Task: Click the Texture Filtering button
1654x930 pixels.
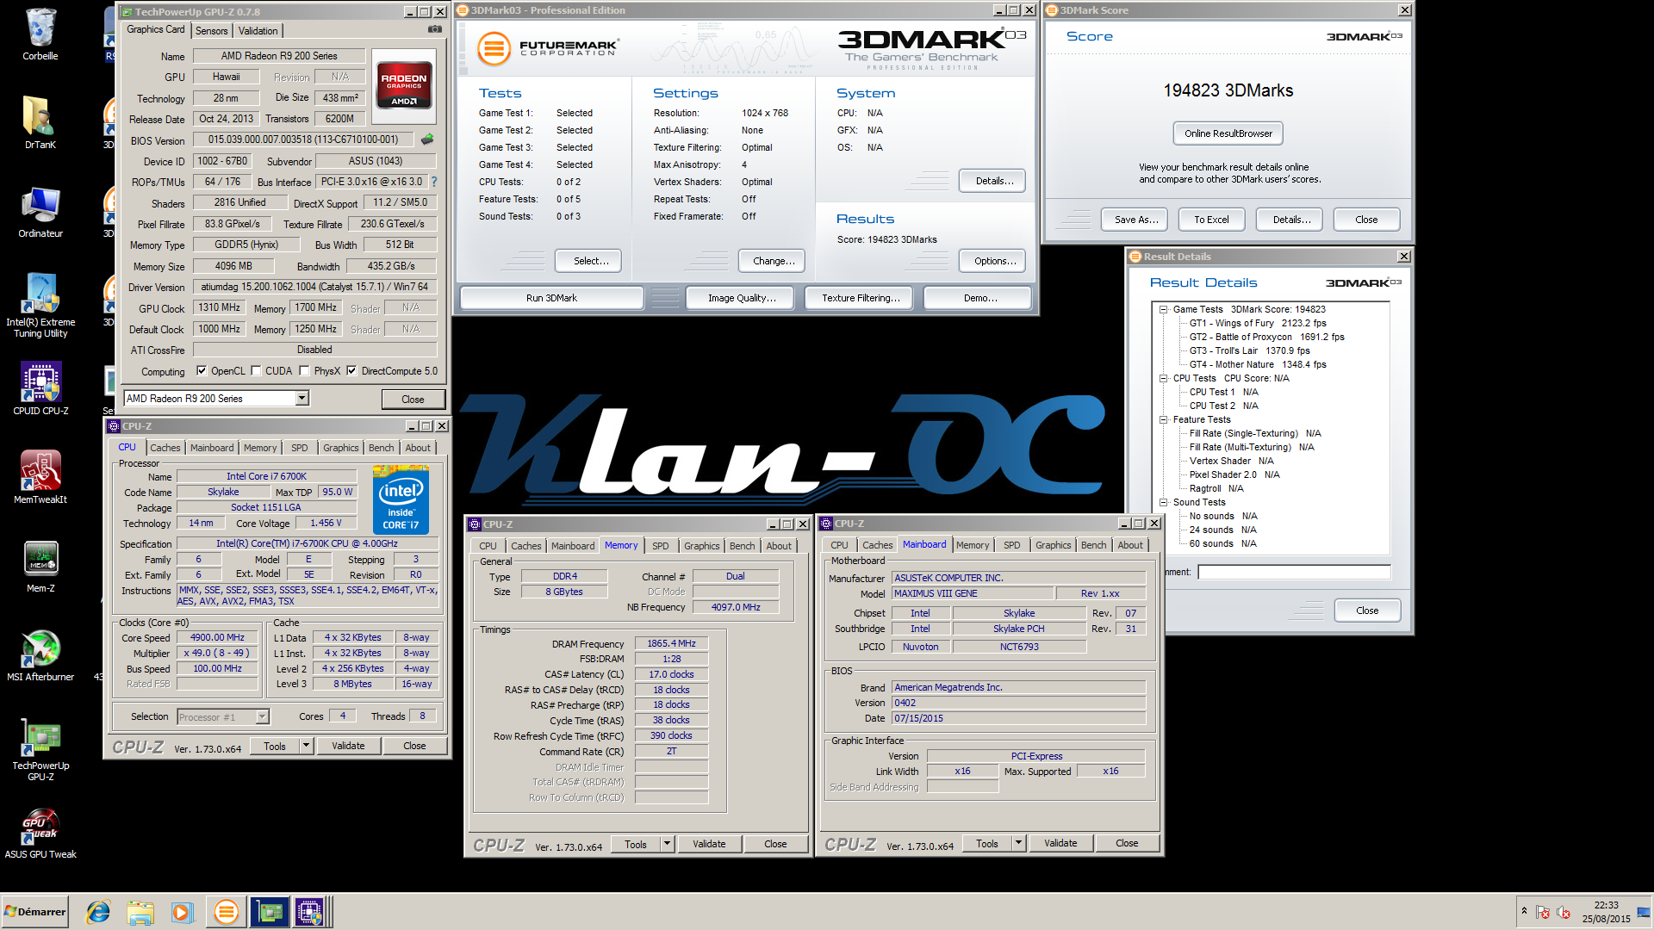Action: point(861,298)
